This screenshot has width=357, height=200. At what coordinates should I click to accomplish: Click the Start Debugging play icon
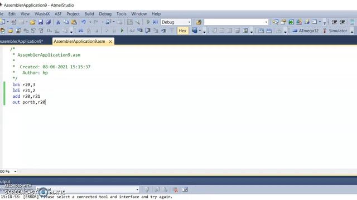pos(148,22)
